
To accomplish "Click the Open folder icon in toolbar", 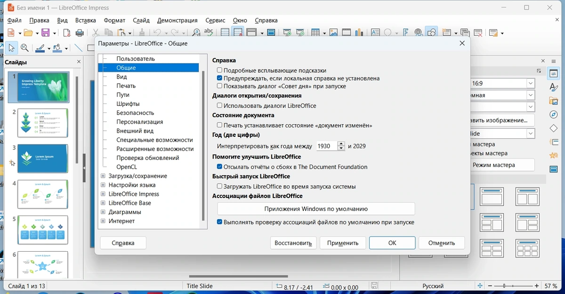I will point(29,32).
